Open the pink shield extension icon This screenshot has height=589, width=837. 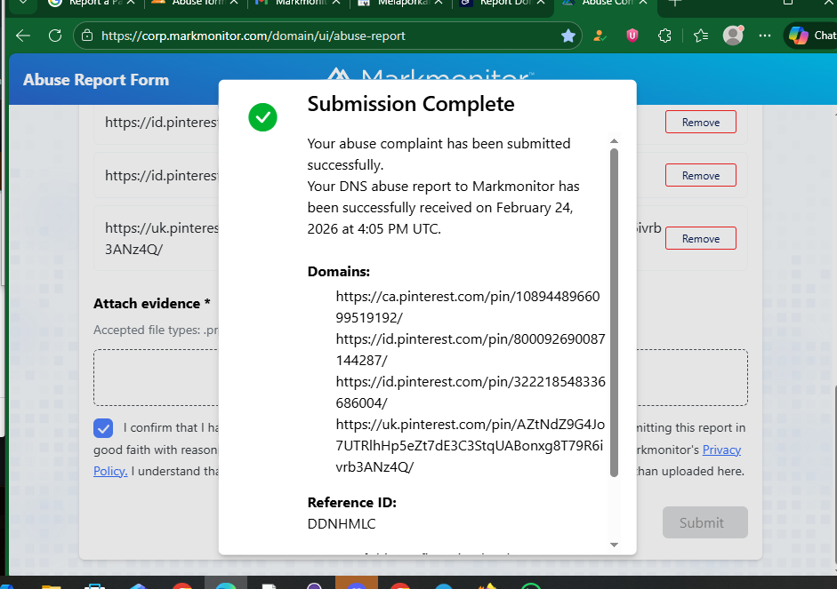pos(632,36)
